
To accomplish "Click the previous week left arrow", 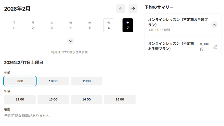I will point(121,9).
